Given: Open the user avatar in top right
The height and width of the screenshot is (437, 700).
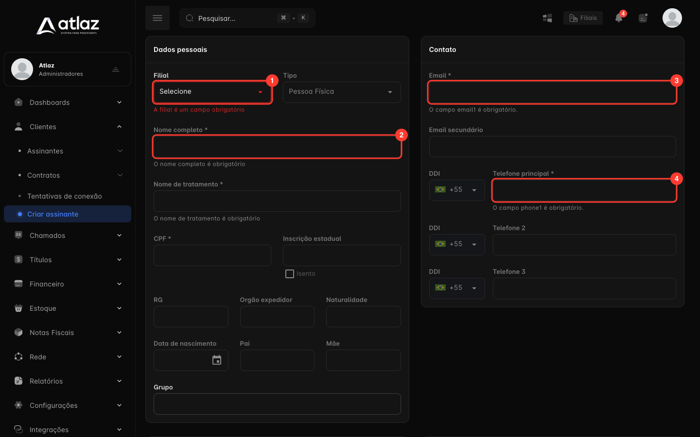Looking at the screenshot, I should (672, 18).
